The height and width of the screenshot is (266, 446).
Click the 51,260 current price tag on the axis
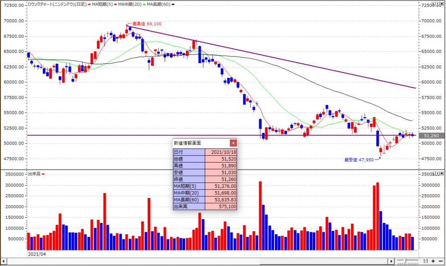coord(431,136)
